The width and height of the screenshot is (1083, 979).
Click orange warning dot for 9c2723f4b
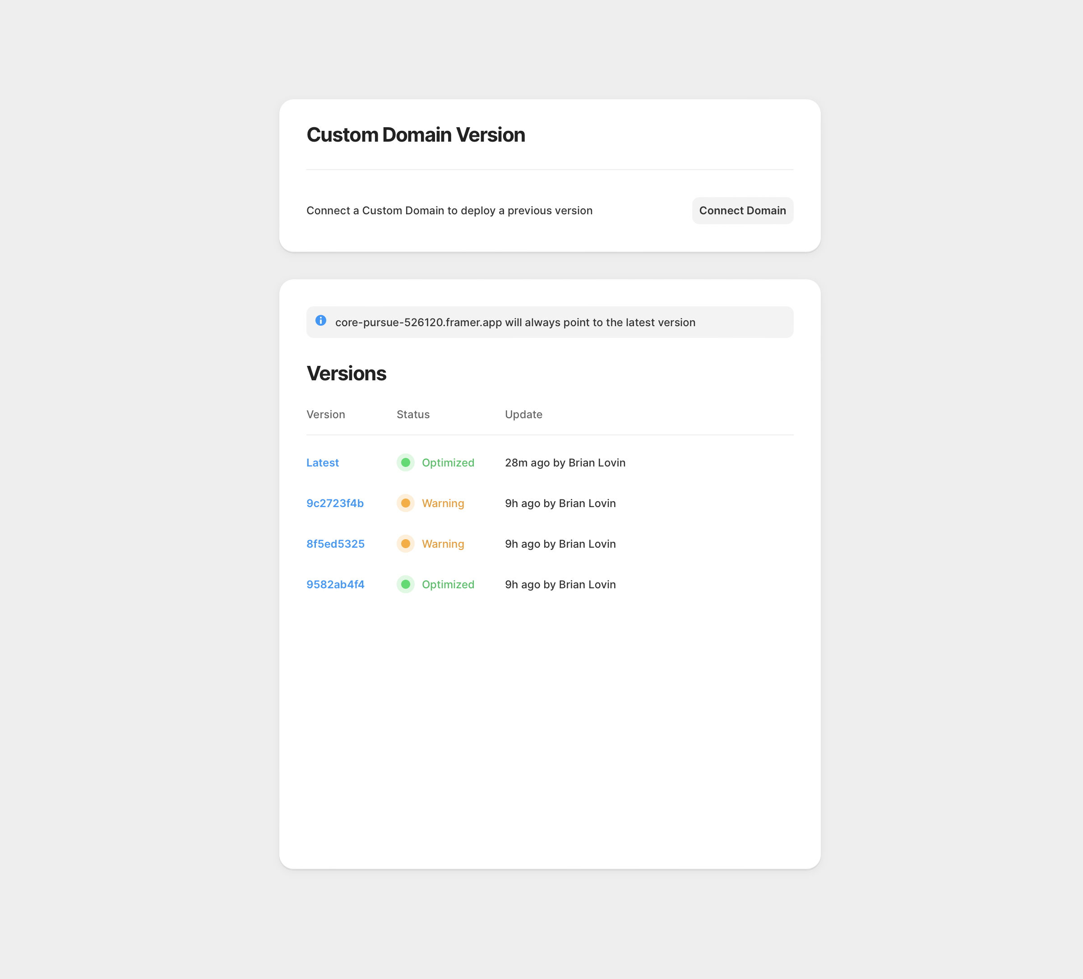tap(406, 503)
